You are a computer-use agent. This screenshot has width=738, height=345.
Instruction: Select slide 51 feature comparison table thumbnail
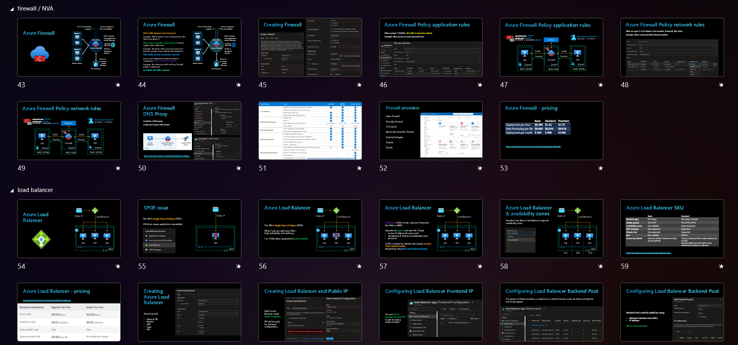click(310, 130)
